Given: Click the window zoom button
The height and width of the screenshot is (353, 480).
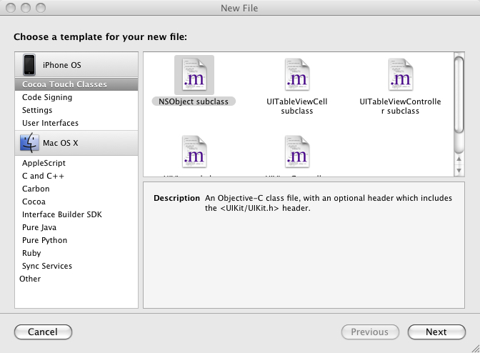Looking at the screenshot, I should pyautogui.click(x=41, y=8).
